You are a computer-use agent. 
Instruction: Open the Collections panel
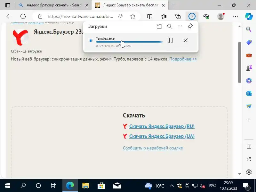(x=178, y=16)
